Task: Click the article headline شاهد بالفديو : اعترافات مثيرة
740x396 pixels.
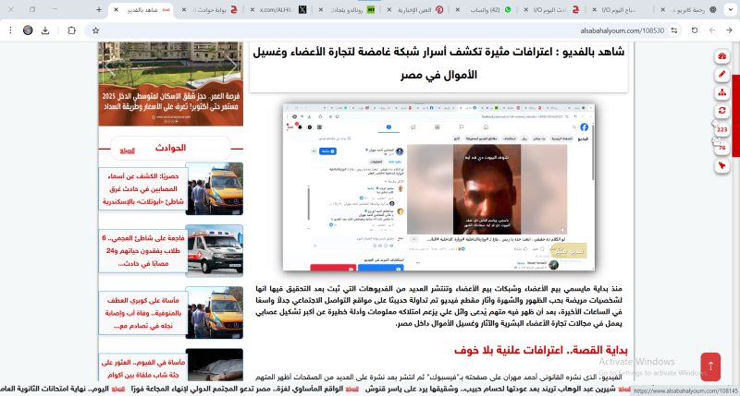Action: pos(438,63)
